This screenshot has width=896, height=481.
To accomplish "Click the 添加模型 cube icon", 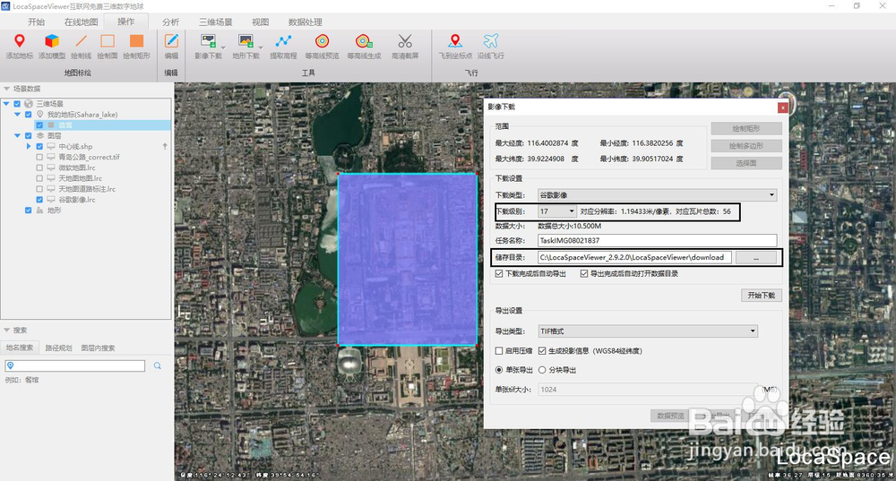I will click(52, 42).
